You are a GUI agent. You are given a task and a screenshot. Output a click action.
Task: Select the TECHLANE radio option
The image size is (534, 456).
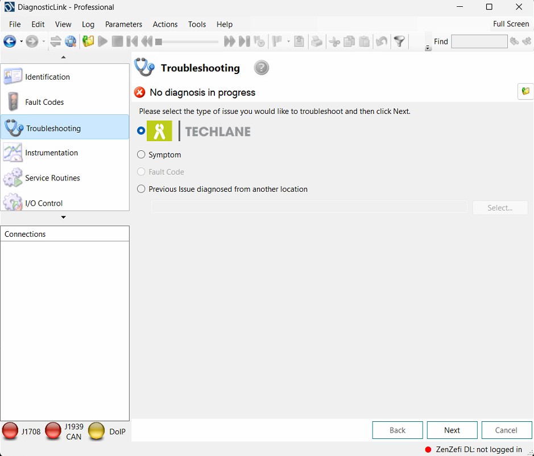coord(142,131)
